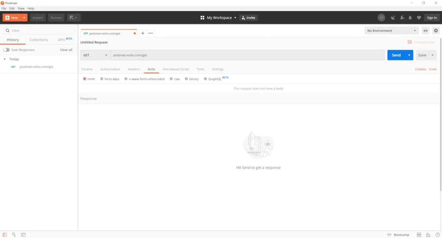Open Find and Replace magnifier icon
Viewport: 442px width, 238px height.
pos(14,235)
